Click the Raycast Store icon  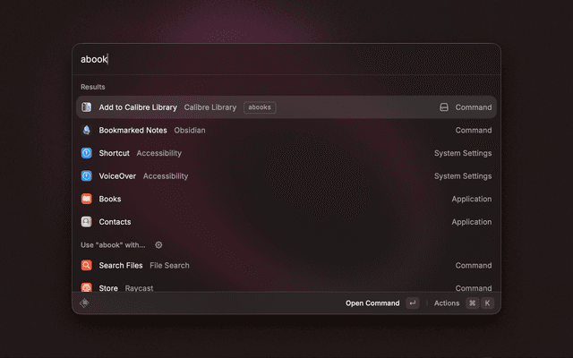click(86, 287)
